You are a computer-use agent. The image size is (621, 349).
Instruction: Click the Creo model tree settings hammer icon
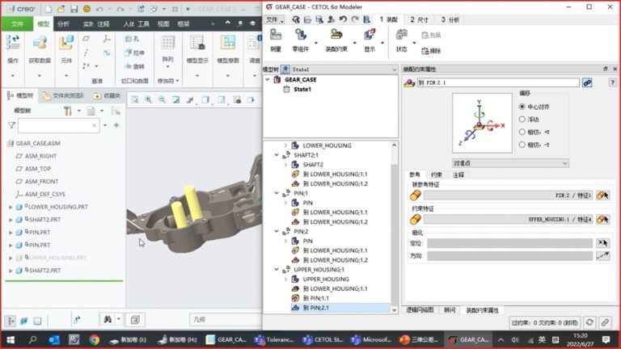pos(68,111)
